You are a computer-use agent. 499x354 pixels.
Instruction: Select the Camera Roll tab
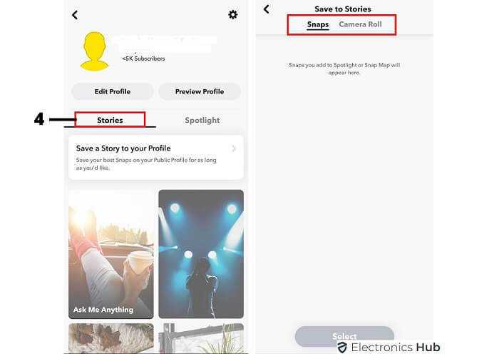coord(360,24)
